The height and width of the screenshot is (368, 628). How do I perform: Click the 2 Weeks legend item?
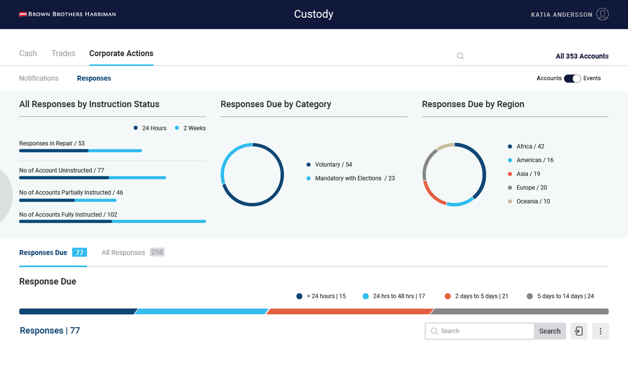coord(190,128)
